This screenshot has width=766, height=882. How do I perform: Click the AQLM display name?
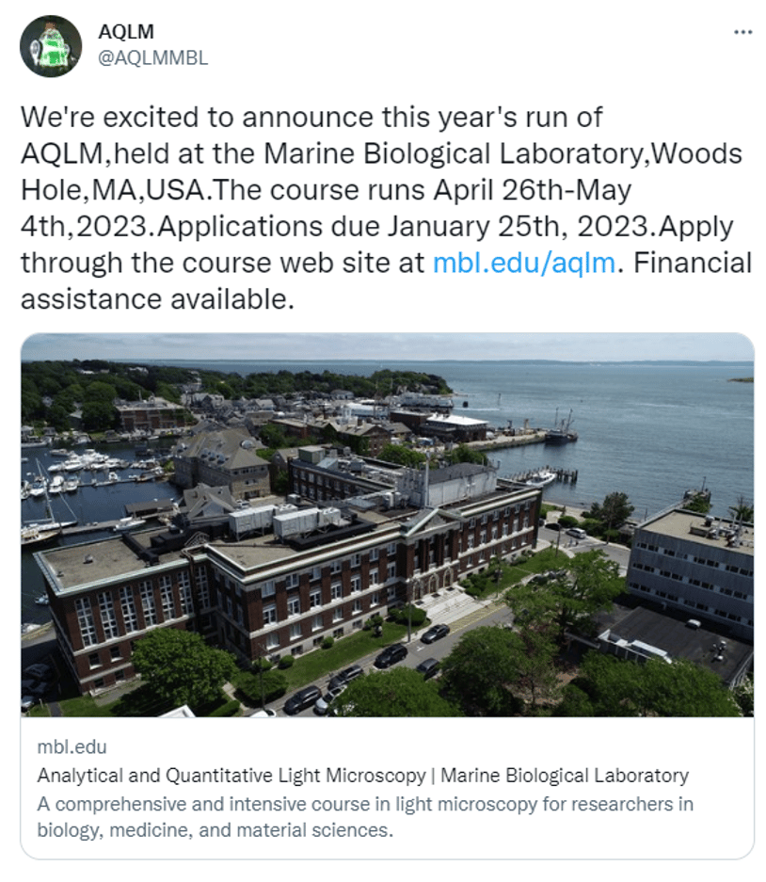pos(126,33)
